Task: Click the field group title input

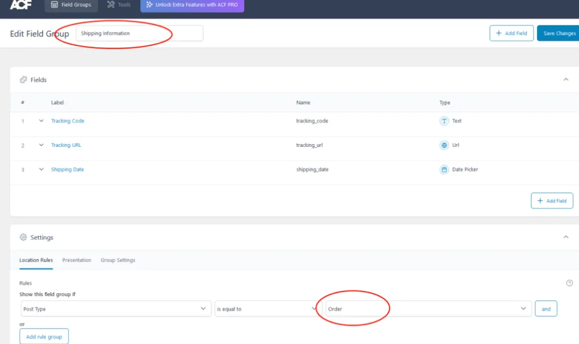Action: [139, 33]
